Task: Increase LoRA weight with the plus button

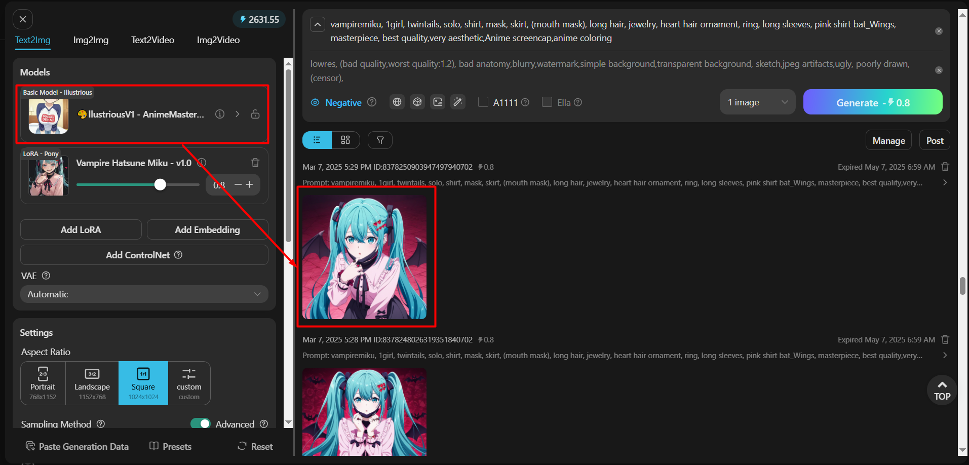Action: [x=249, y=185]
